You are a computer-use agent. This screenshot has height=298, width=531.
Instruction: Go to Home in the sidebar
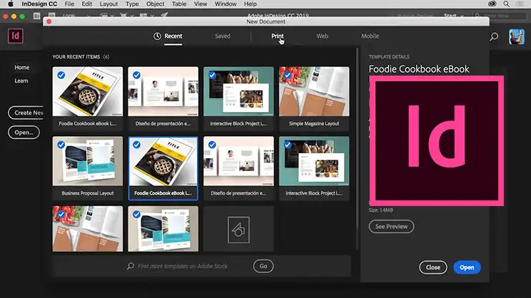(x=21, y=67)
